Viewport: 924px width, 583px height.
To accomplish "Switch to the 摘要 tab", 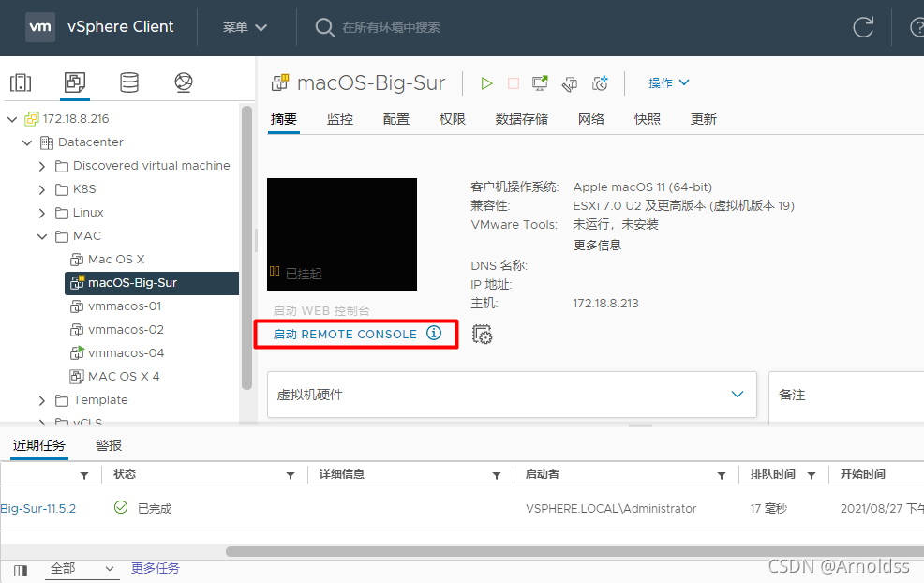I will coord(283,119).
